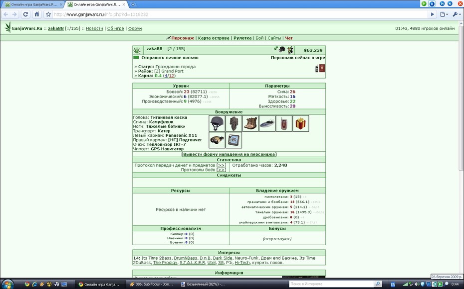Open the Windows Start button
This screenshot has width=464, height=289.
(x=7, y=285)
